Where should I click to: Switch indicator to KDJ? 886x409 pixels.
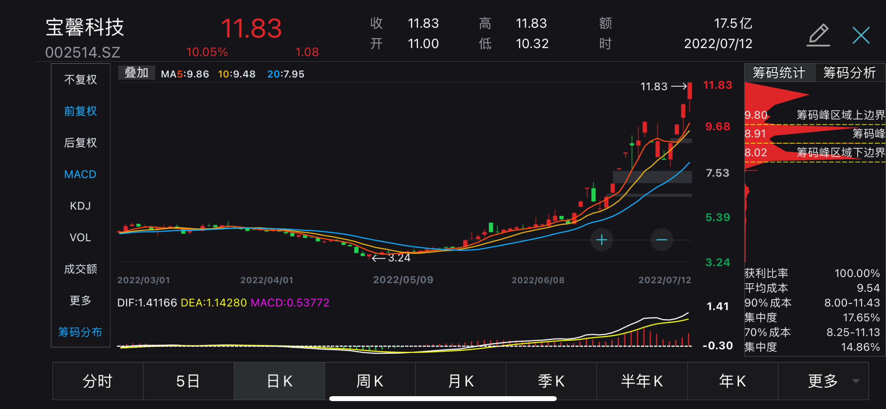point(80,206)
